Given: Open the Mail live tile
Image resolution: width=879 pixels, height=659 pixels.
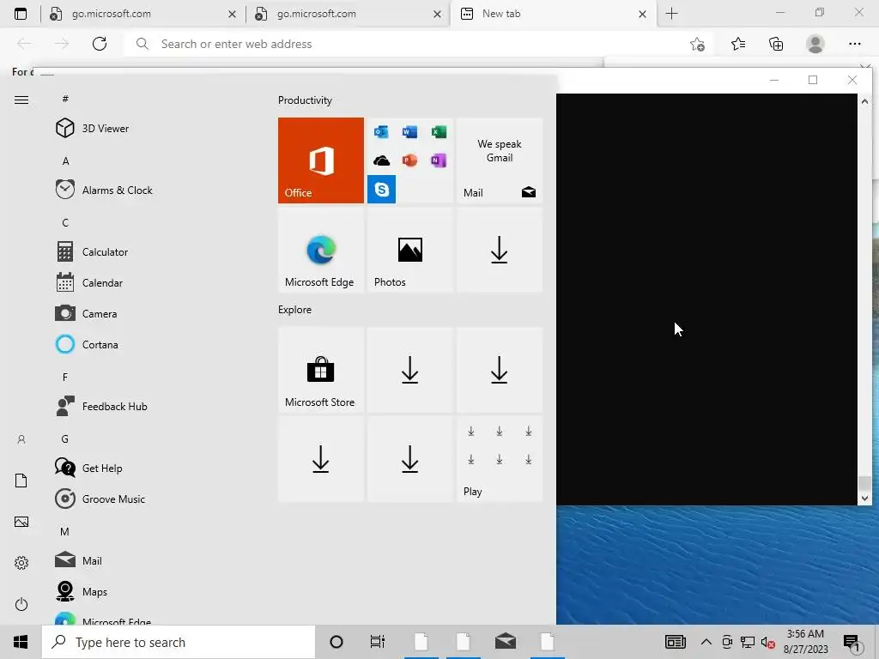Looking at the screenshot, I should coord(500,160).
